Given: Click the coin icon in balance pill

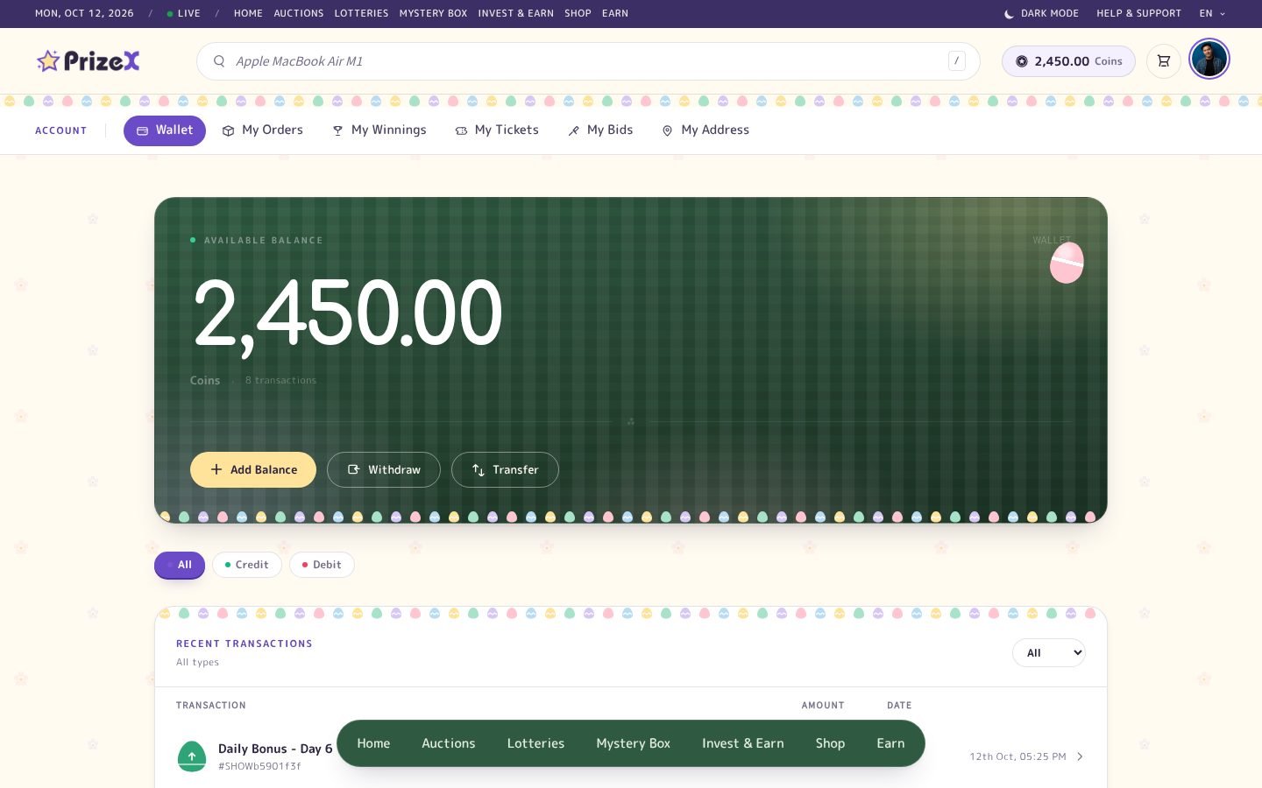Looking at the screenshot, I should (1022, 61).
